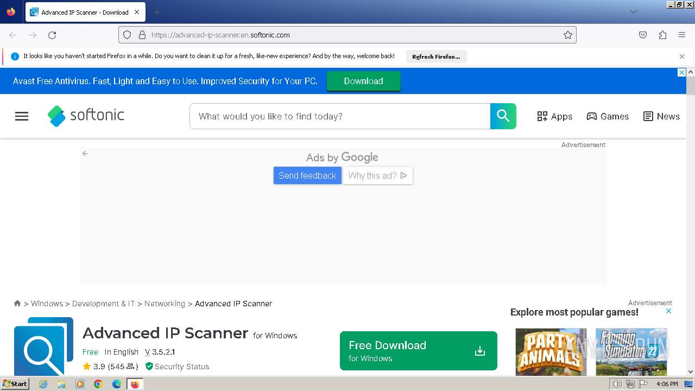This screenshot has height=391, width=695.
Task: Open a new tab
Action: 157,12
